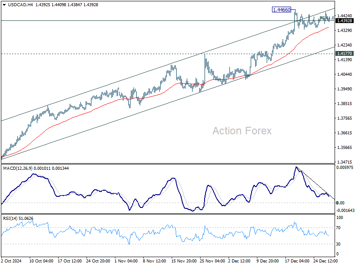
Task: Click the RSI(14) 51.0626 indicator label
Action: (x=18, y=219)
